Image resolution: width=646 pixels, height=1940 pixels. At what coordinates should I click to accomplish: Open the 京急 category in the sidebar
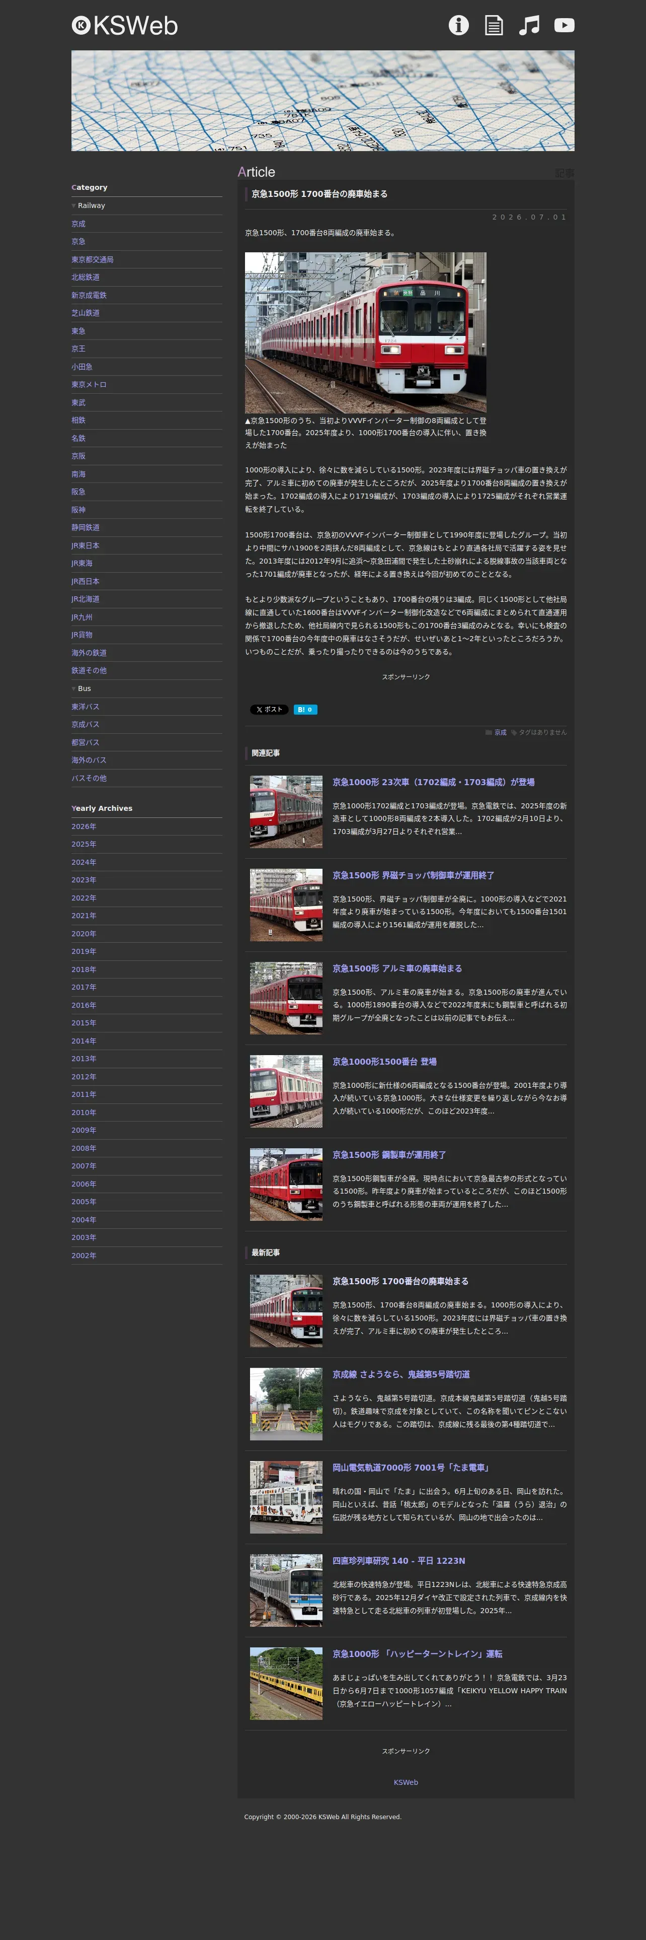pos(78,242)
